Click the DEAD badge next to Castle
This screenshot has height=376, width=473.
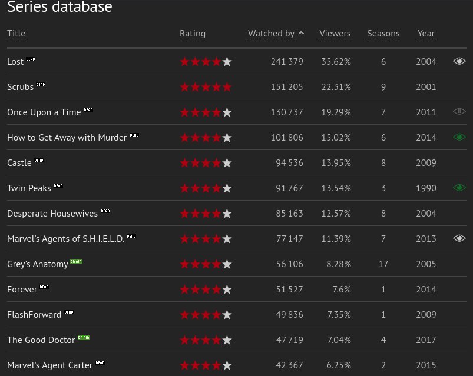[39, 161]
